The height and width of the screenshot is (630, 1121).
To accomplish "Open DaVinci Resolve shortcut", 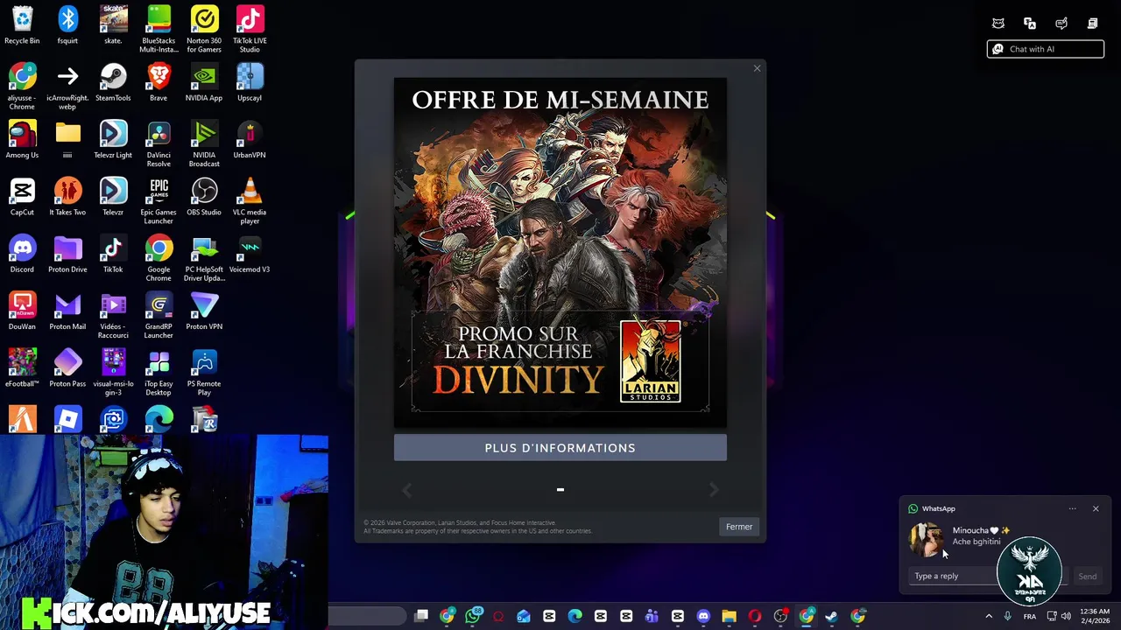I will click(x=159, y=143).
